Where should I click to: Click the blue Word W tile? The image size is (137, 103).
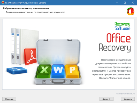[58, 71]
